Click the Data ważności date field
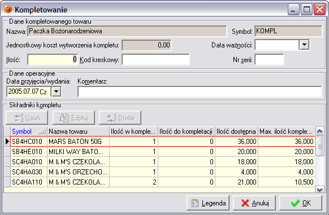 (277, 45)
